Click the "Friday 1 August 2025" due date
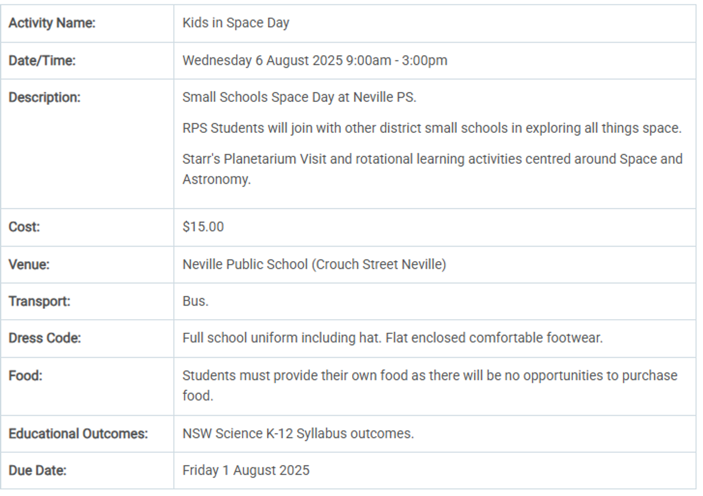This screenshot has width=703, height=496. pyautogui.click(x=245, y=470)
